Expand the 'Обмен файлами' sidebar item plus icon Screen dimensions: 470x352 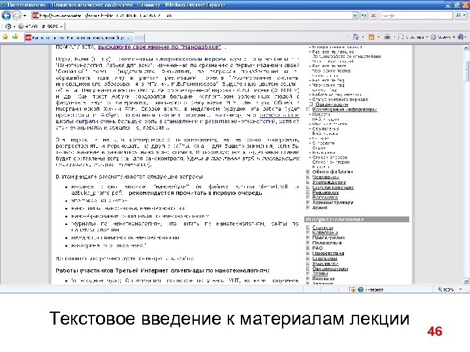click(307, 172)
